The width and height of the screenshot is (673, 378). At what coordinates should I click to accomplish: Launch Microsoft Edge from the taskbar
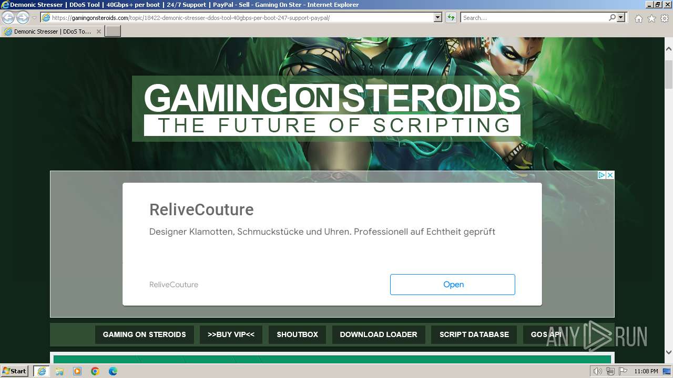113,371
